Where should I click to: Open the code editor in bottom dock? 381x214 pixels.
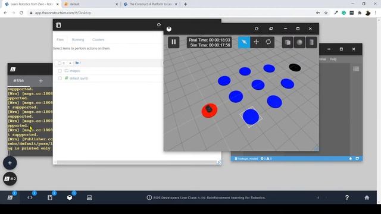tap(30, 197)
